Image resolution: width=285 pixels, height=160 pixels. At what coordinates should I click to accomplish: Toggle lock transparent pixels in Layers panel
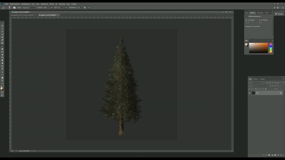(x=256, y=89)
